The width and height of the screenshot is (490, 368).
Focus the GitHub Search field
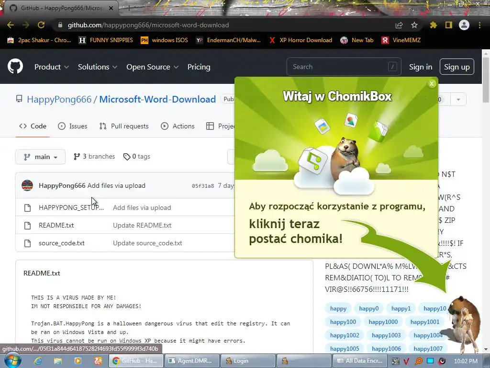pyautogui.click(x=344, y=67)
